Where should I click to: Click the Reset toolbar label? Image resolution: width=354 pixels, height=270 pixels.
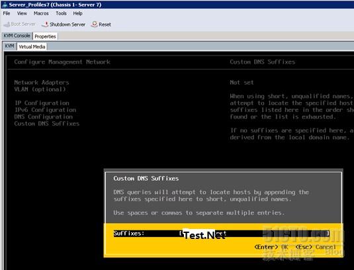point(105,24)
